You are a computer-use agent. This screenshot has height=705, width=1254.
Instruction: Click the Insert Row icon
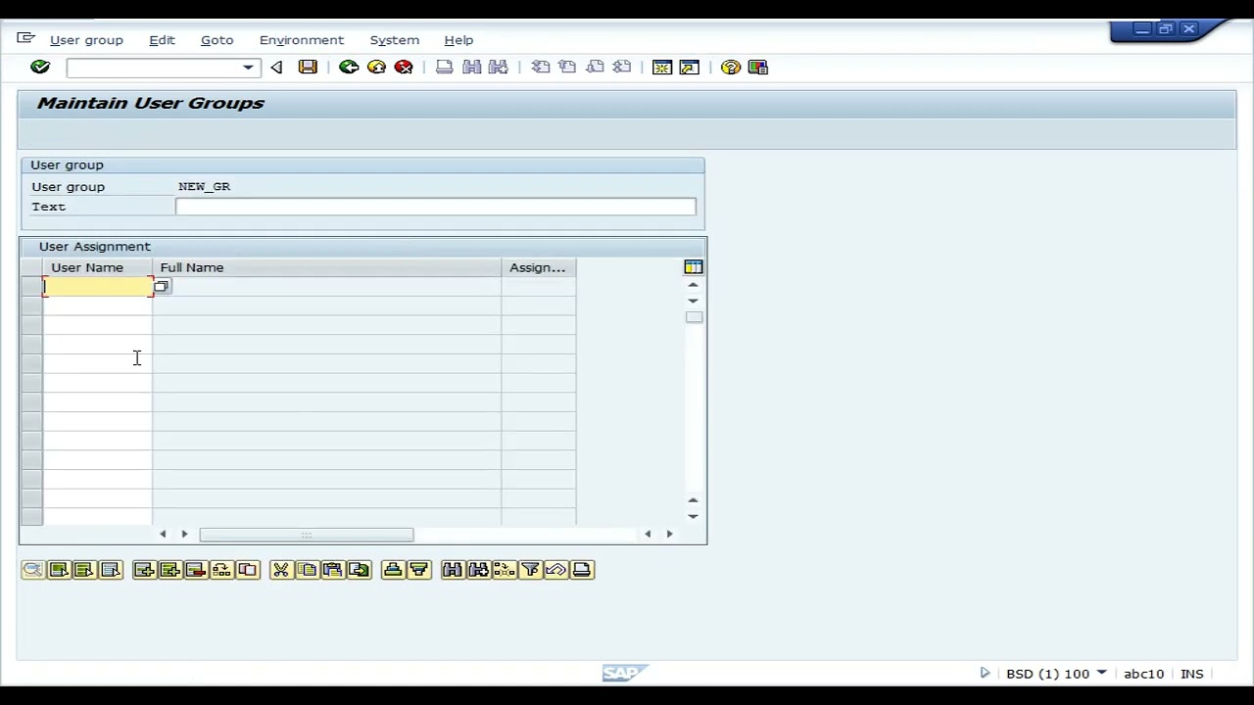(169, 570)
